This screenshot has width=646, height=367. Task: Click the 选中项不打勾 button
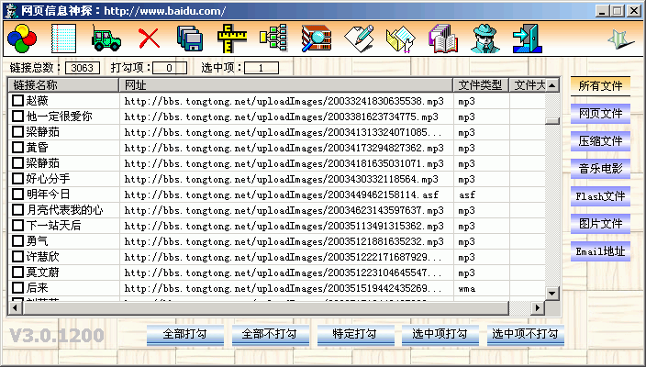525,335
